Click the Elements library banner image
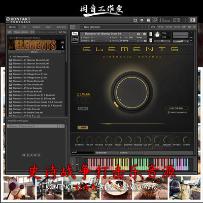The width and height of the screenshot is (203, 203). click(x=35, y=45)
